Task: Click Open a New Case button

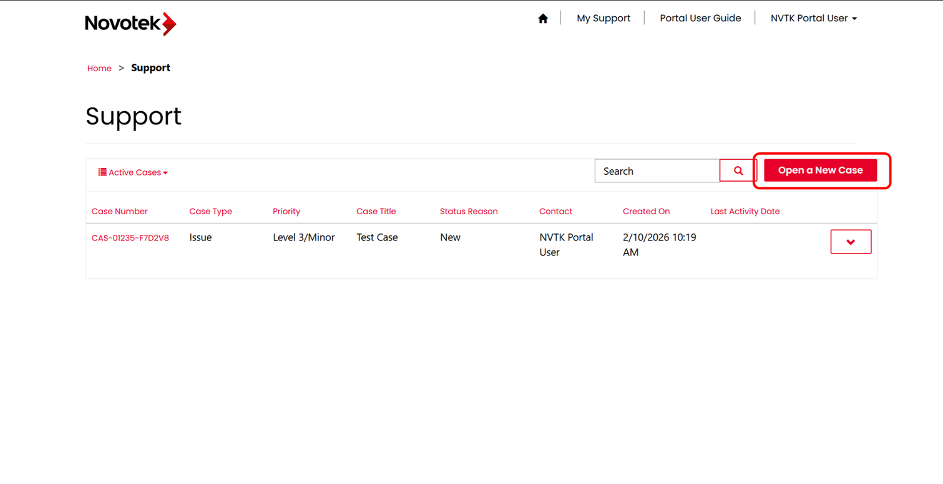Action: tap(821, 170)
